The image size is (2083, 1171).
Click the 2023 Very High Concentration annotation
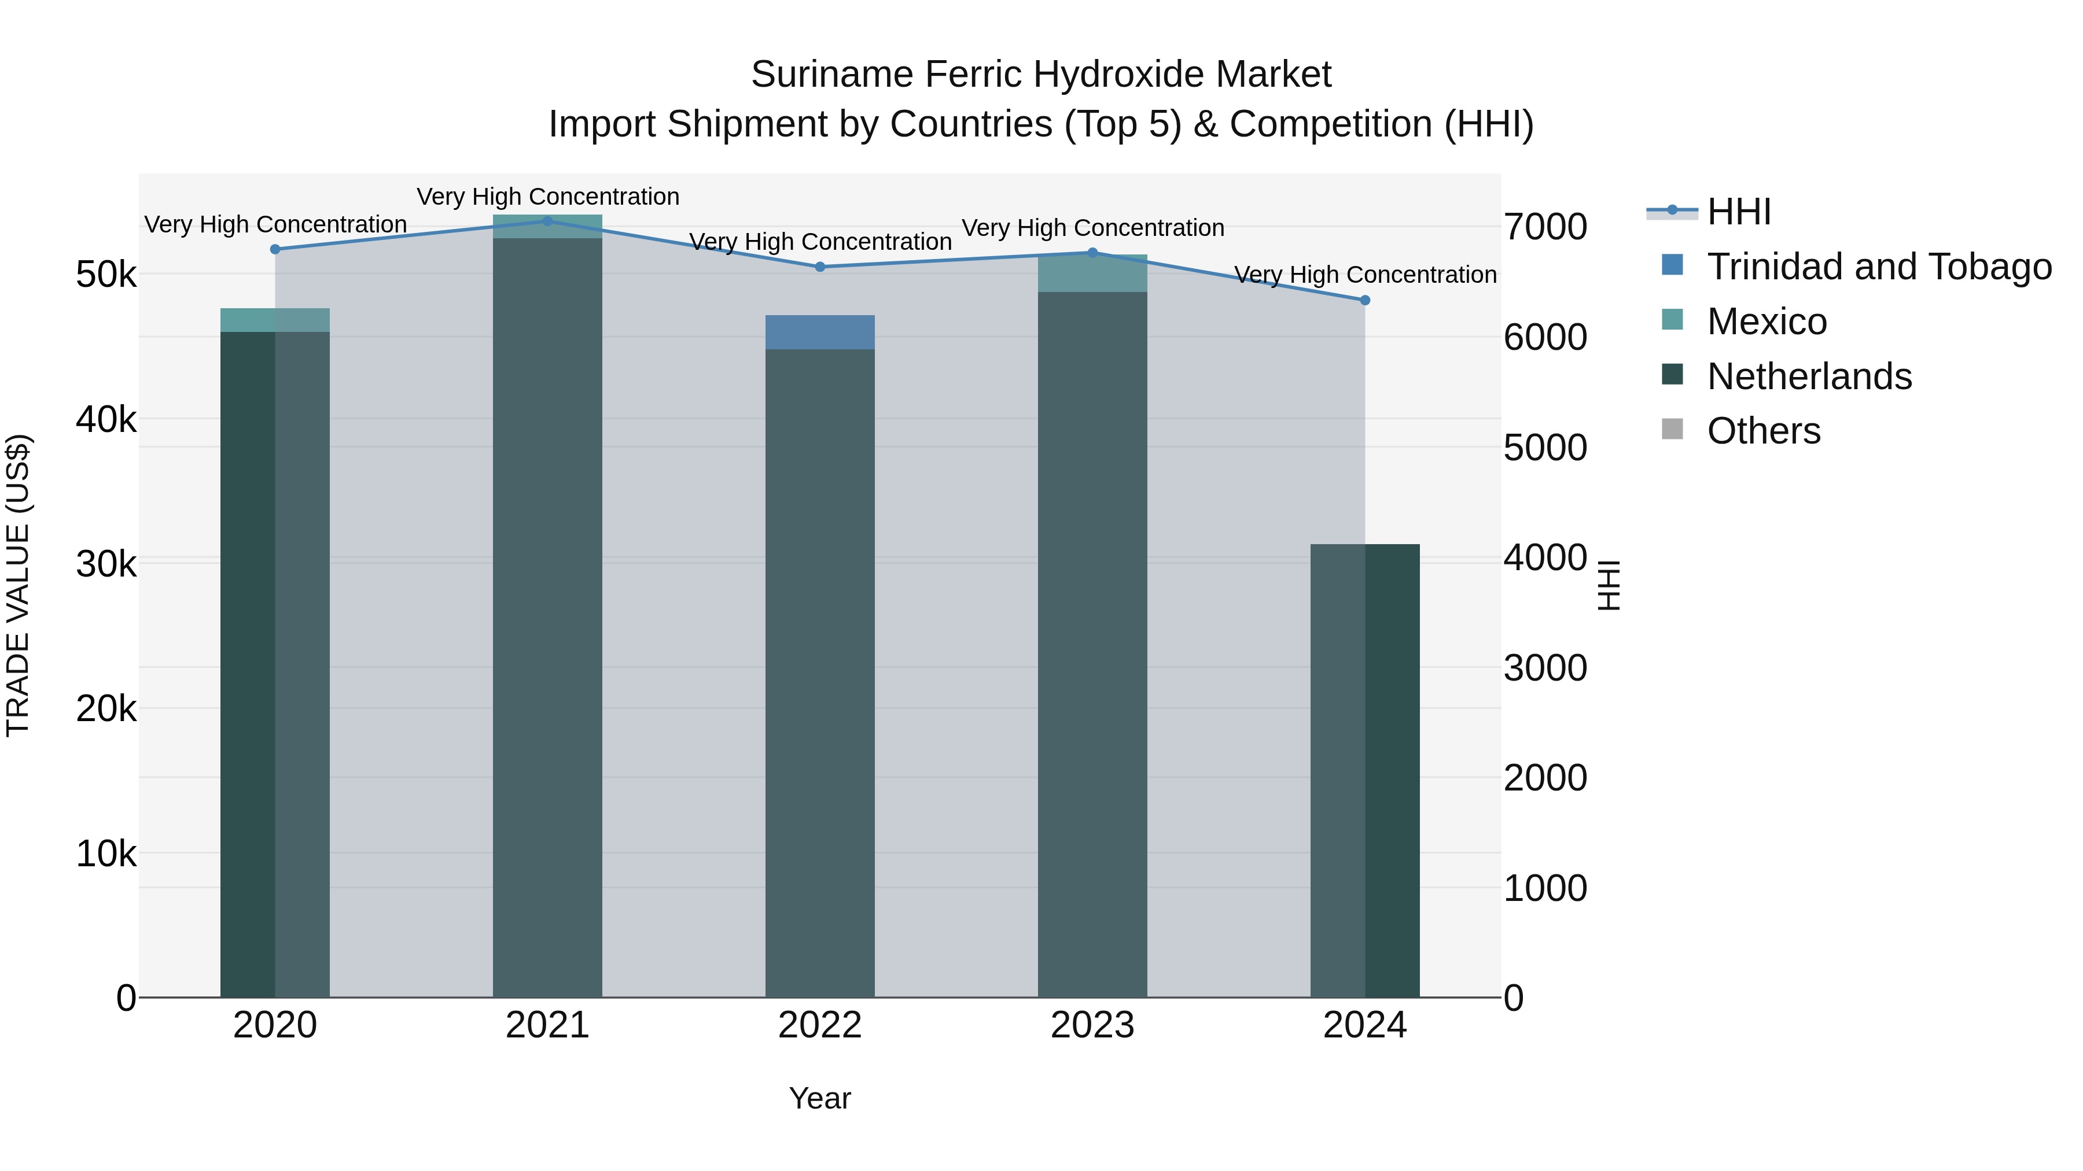click(1092, 228)
